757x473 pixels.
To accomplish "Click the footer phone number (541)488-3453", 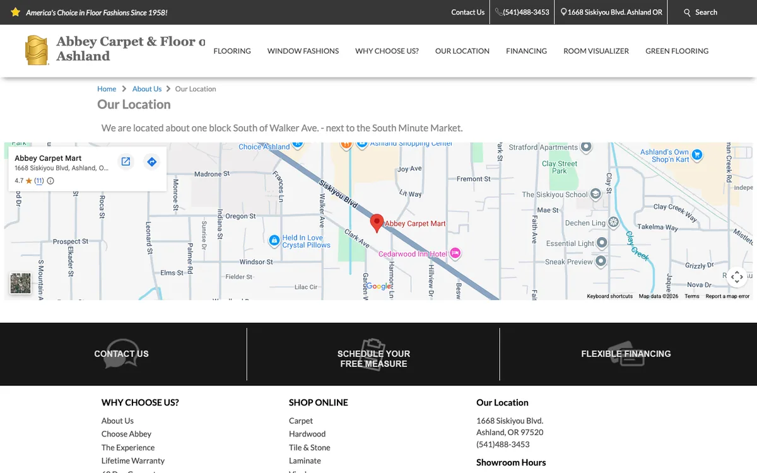I will pos(503,445).
